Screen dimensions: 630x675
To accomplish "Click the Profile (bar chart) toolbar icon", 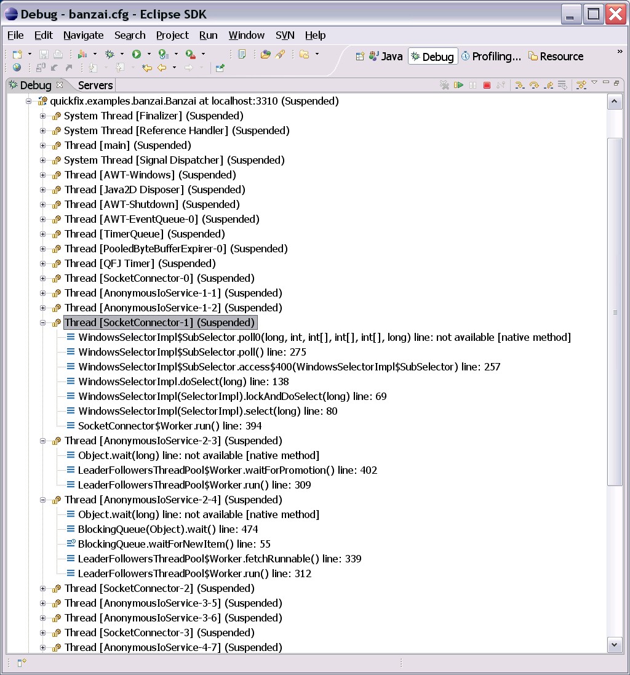I will coord(82,54).
